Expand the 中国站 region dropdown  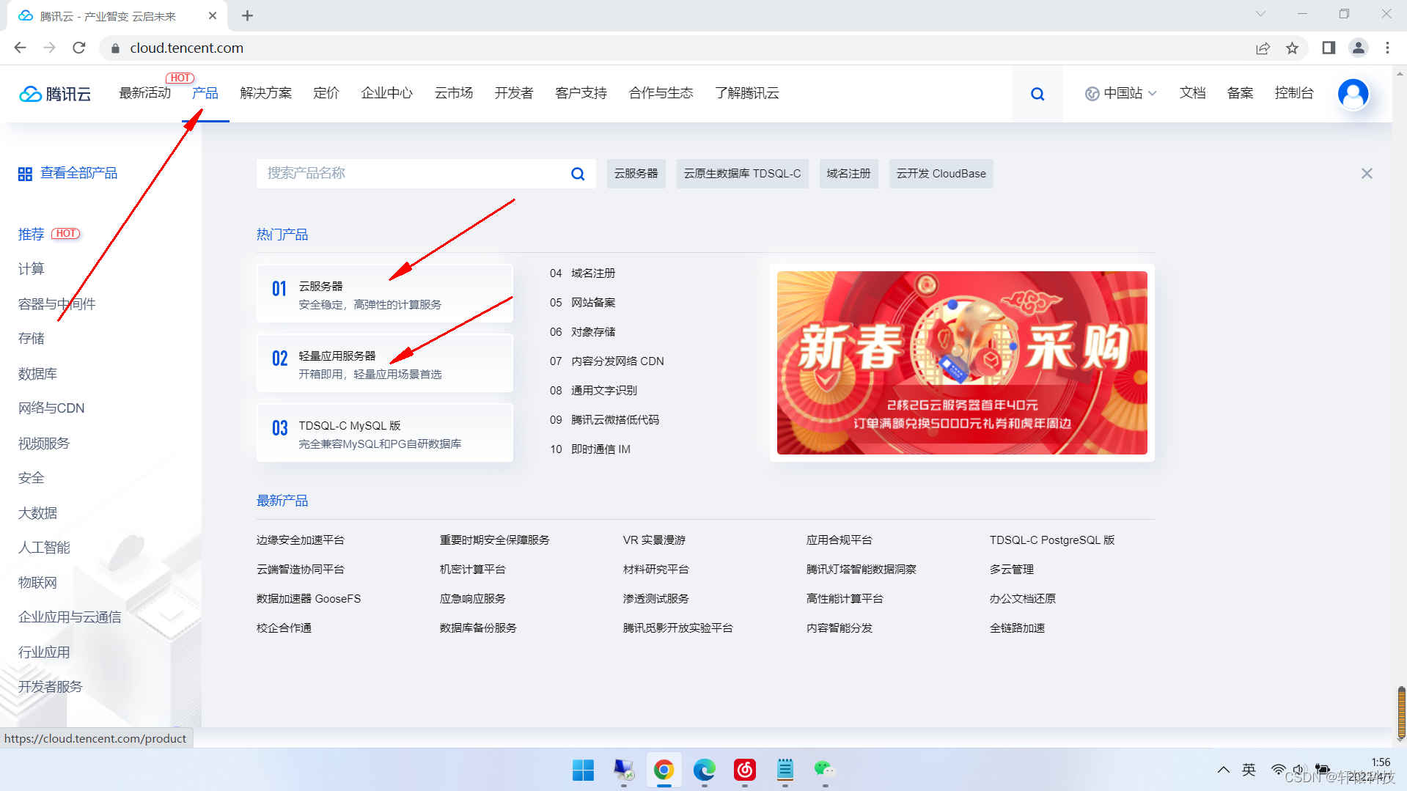click(x=1121, y=93)
